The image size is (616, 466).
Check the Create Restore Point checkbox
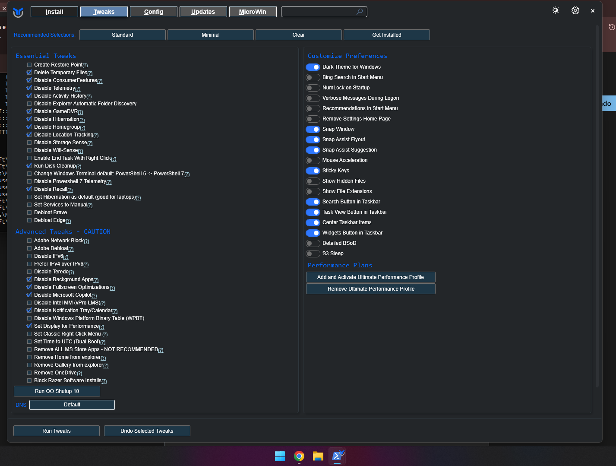(29, 65)
